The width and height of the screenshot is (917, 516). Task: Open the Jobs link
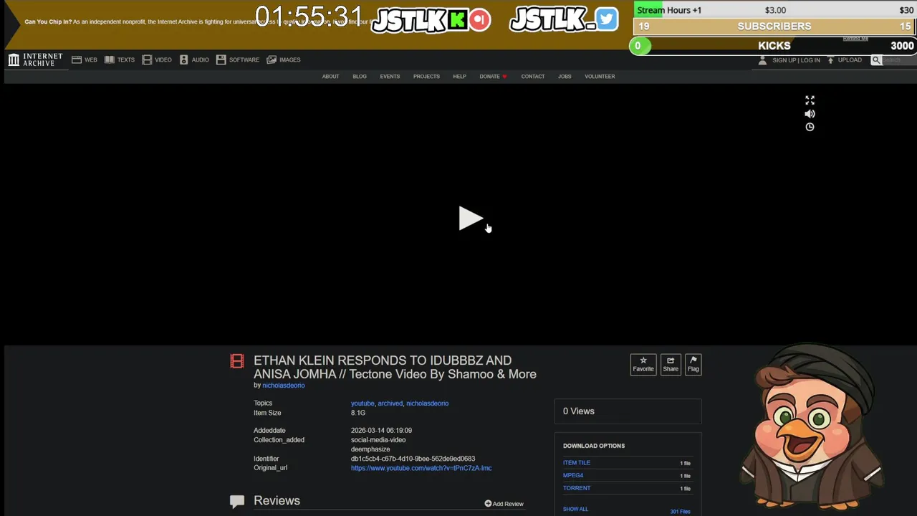click(x=565, y=77)
